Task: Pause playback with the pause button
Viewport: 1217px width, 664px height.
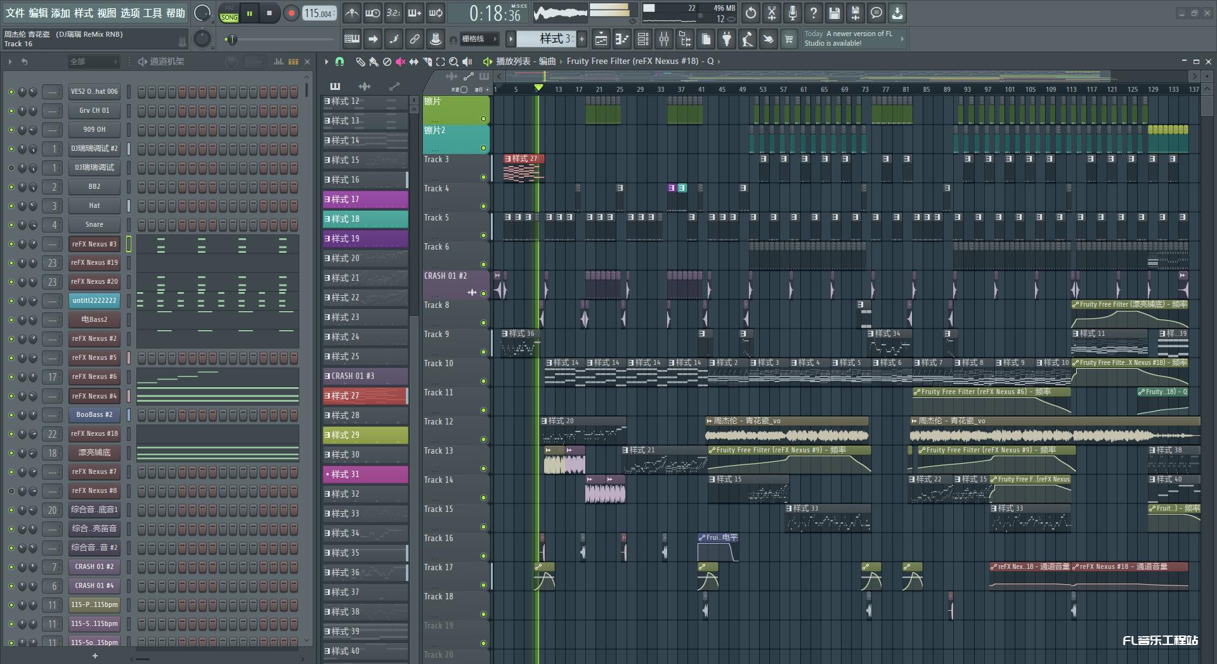Action: pos(250,13)
